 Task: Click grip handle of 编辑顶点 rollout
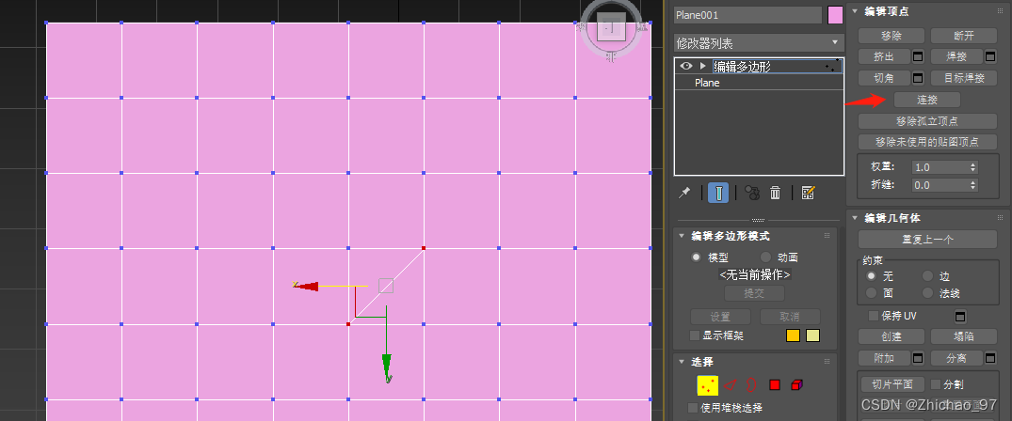coord(1000,11)
